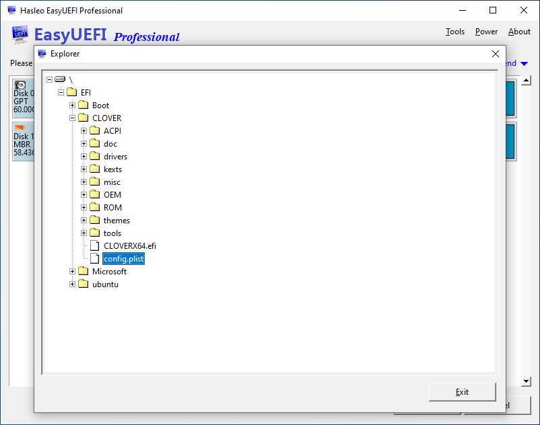Collapse the EFI folder node
540x425 pixels.
pos(61,92)
